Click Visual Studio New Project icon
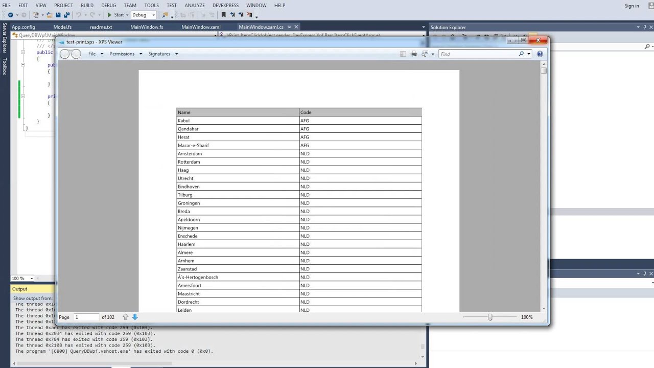This screenshot has width=654, height=368. (36, 15)
